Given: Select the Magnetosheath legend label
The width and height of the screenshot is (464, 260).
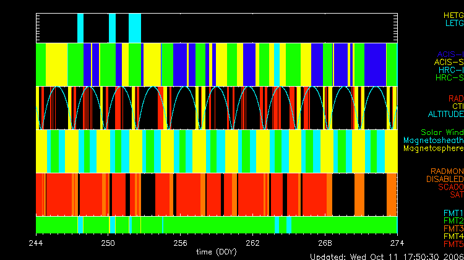Looking at the screenshot, I should click(433, 141).
